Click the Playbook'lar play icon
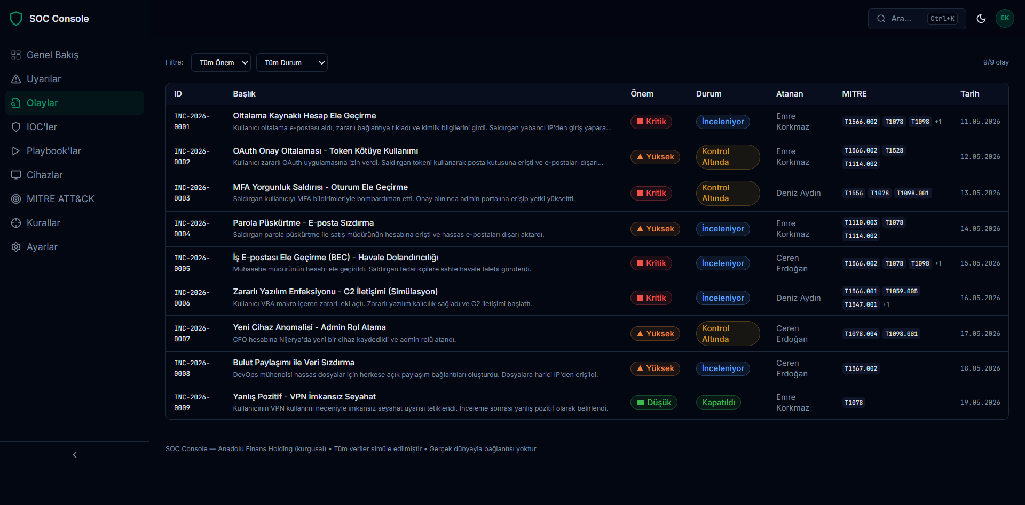Screen dimensions: 1025x505 point(16,151)
